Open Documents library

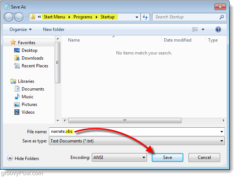(33, 89)
